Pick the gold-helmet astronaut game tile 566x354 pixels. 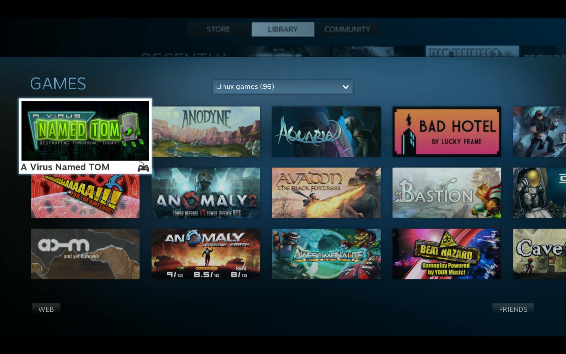(x=539, y=193)
